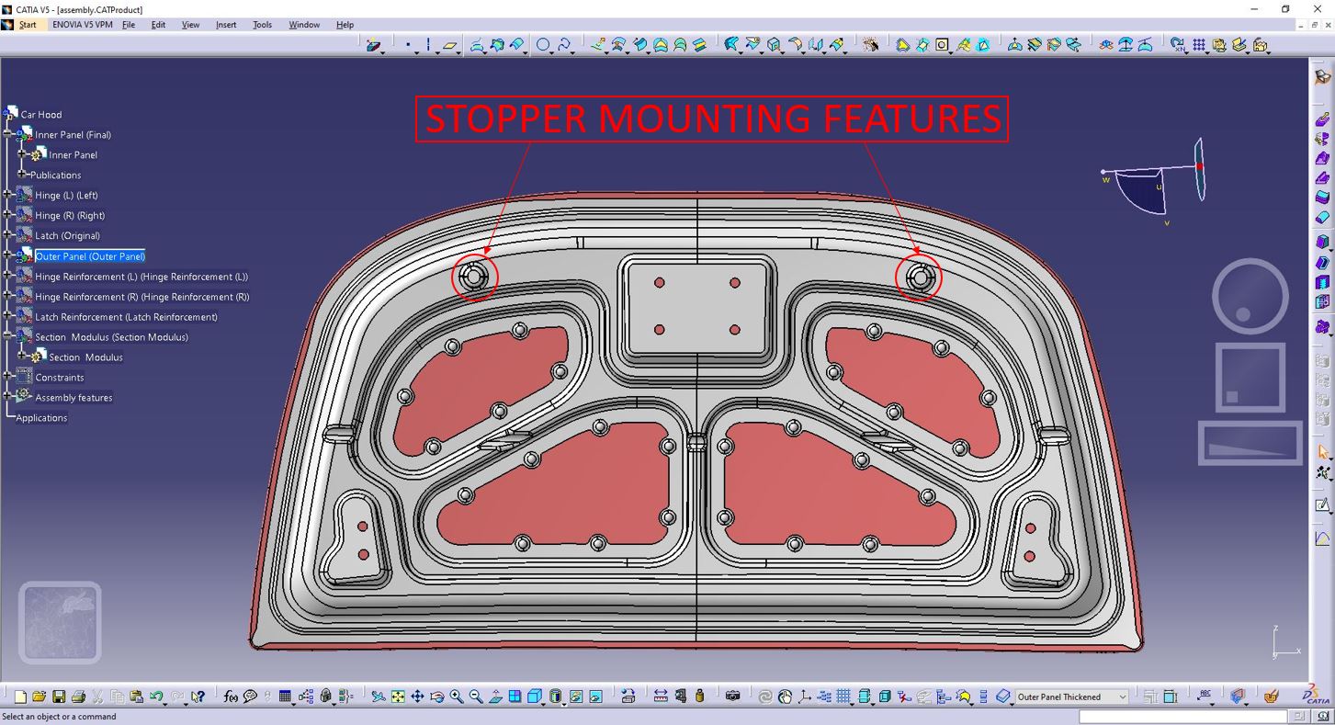1335x725 pixels.
Task: Expand the Assembly features node
Action: tap(7, 397)
